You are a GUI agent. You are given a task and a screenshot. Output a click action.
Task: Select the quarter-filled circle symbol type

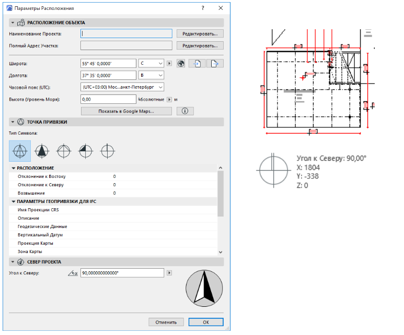(85, 151)
